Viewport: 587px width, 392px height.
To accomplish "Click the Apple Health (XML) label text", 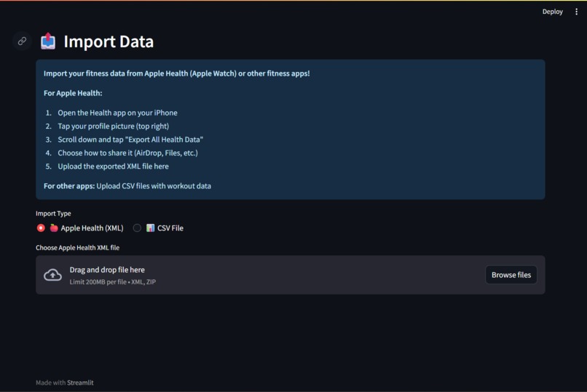I will click(92, 228).
